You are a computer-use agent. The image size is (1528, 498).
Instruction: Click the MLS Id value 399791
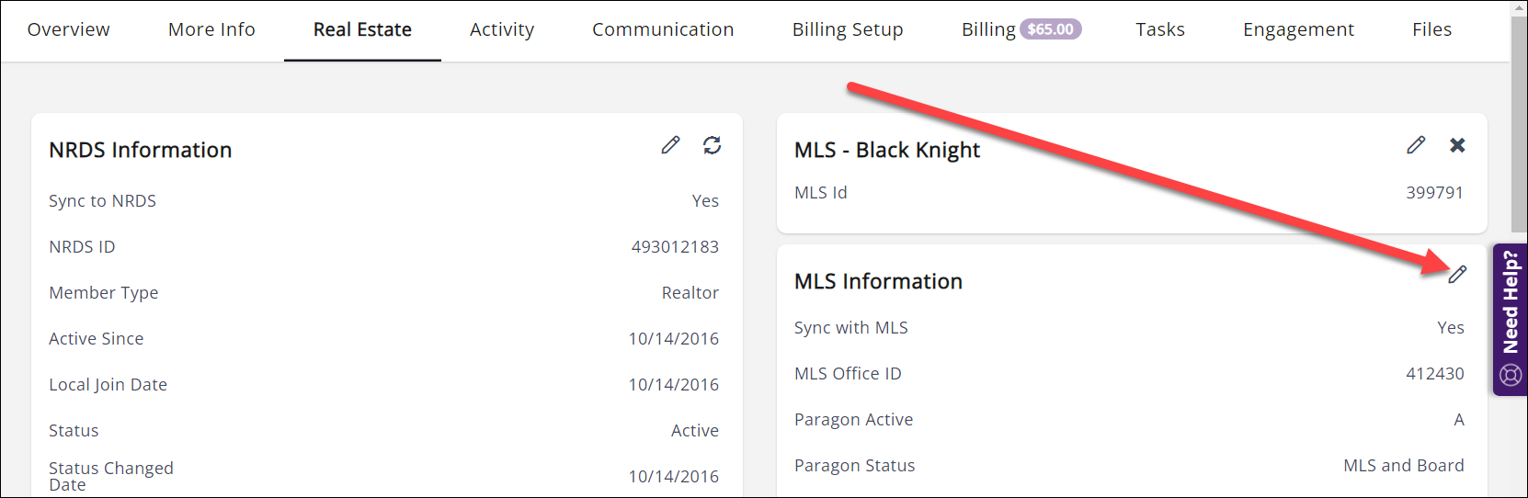pos(1434,193)
